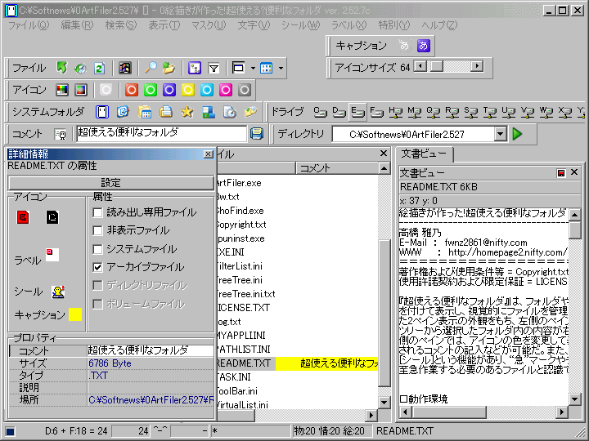
Task: Click the color palette grid icon in Icon toolbar
Action: pos(62,90)
